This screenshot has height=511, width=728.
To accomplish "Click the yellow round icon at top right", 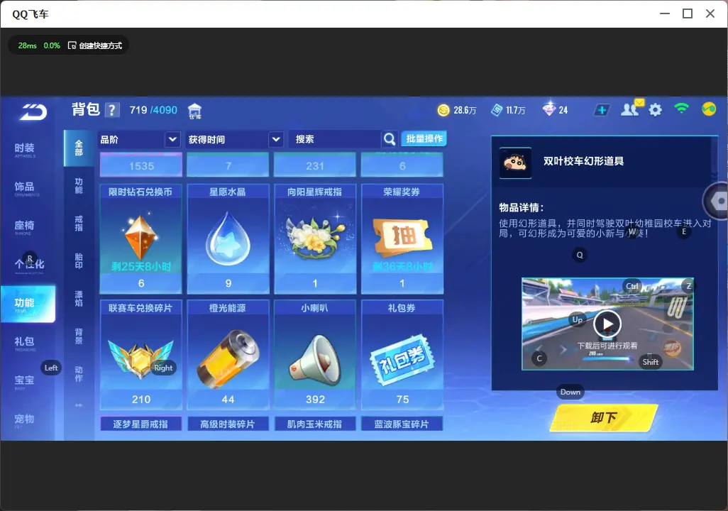I will click(709, 109).
